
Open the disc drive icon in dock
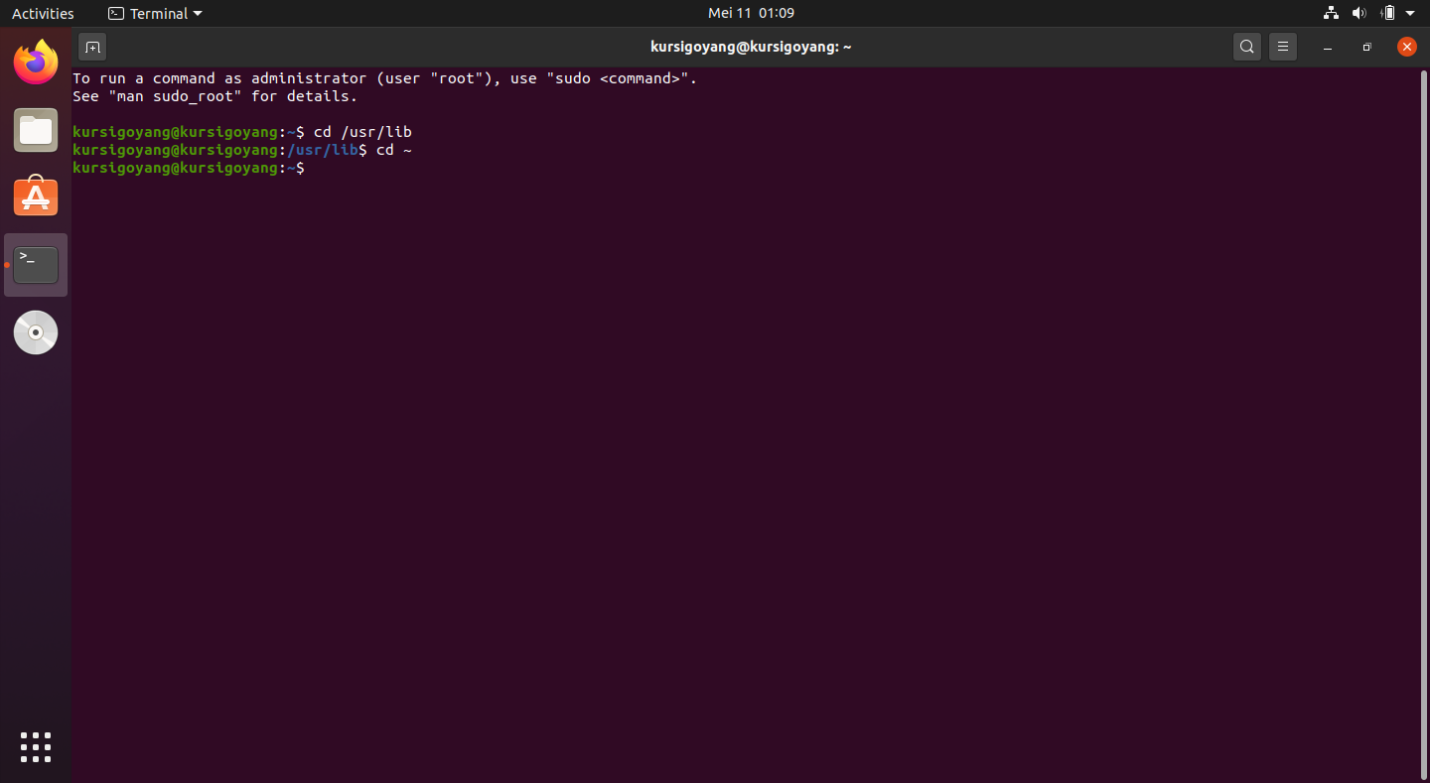(x=36, y=332)
